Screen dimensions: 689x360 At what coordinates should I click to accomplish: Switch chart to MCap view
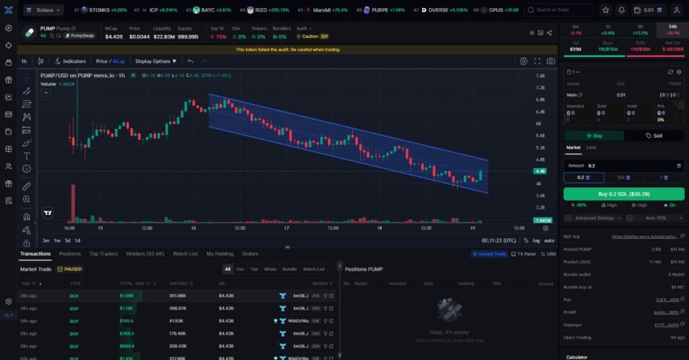click(119, 61)
